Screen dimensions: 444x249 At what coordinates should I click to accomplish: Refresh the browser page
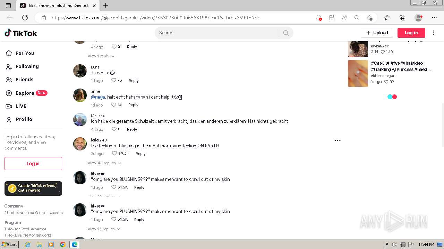[x=25, y=18]
